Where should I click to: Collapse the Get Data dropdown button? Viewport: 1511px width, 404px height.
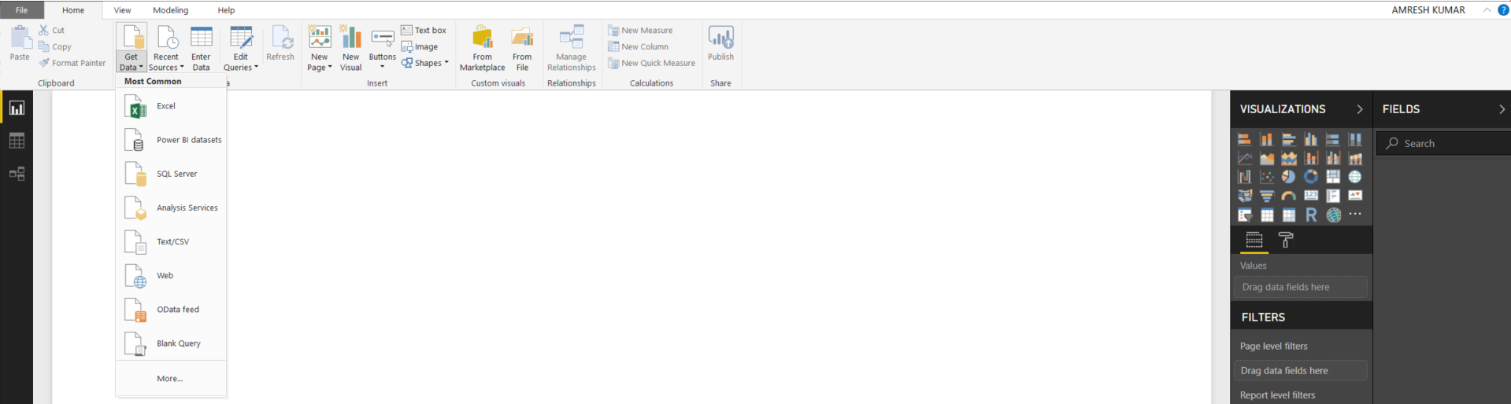(x=131, y=62)
